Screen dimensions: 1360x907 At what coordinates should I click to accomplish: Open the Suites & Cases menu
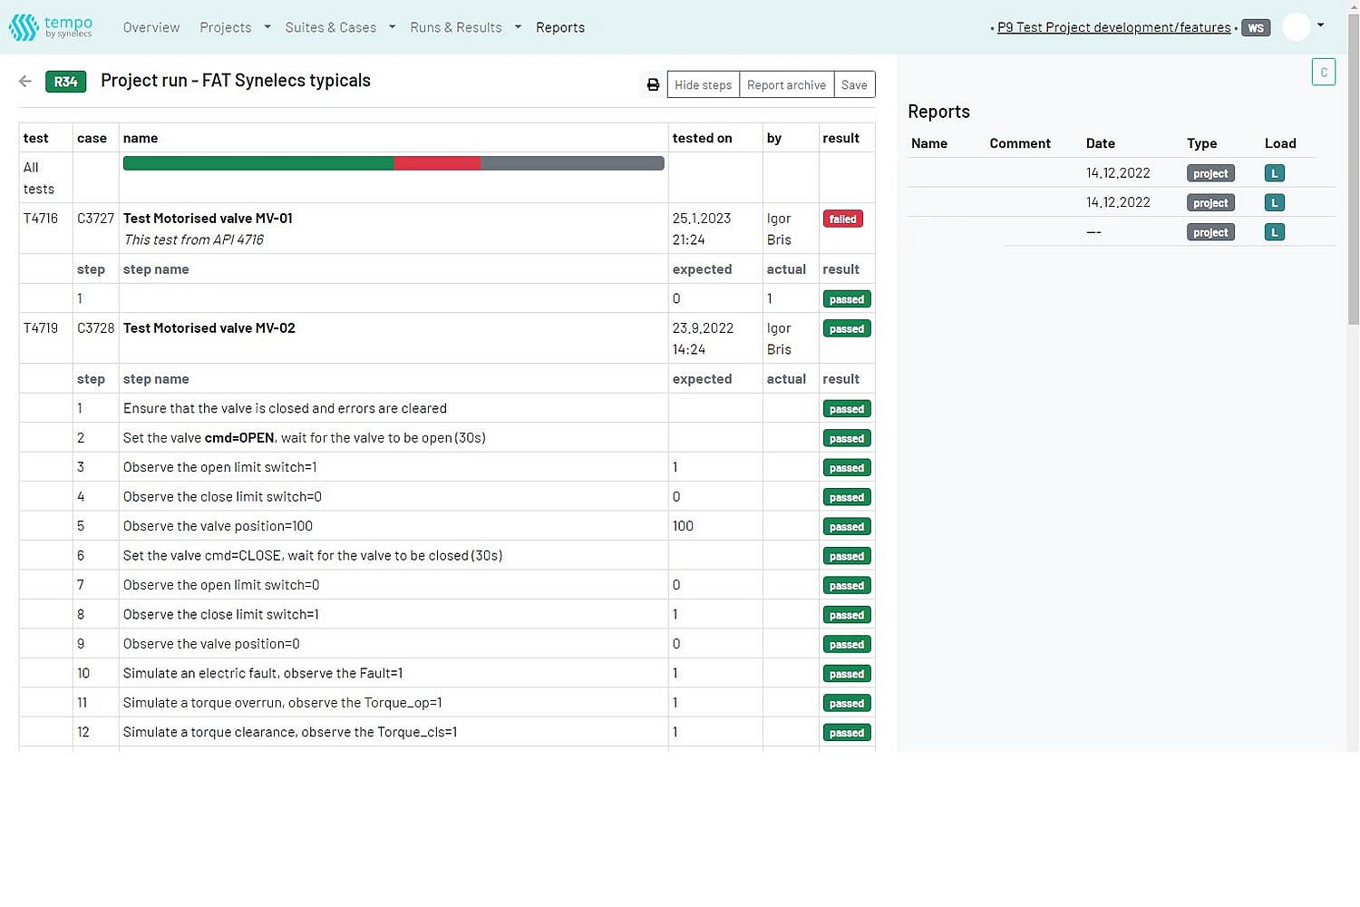[331, 27]
